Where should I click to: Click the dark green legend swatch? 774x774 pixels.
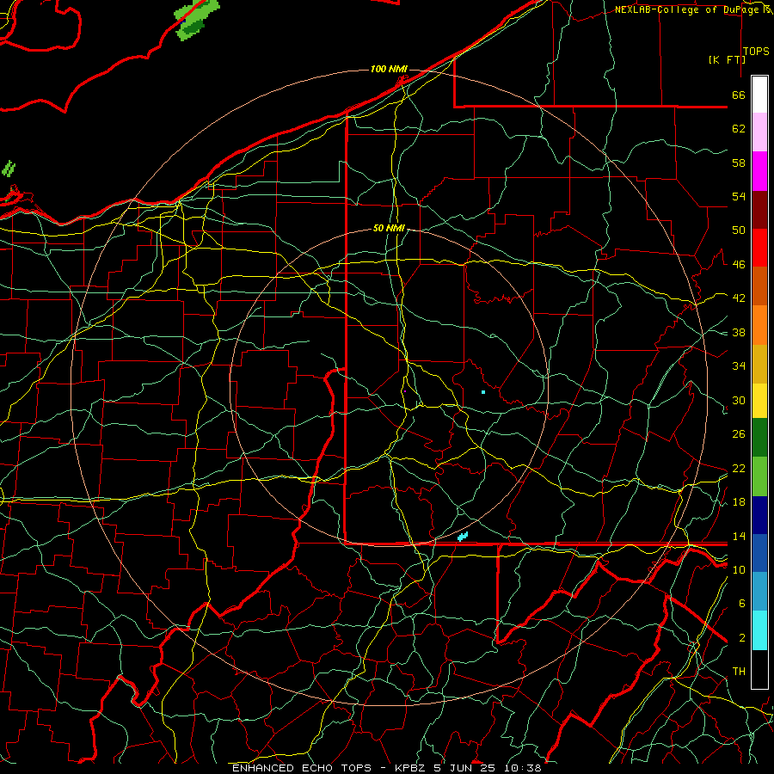pyautogui.click(x=759, y=438)
